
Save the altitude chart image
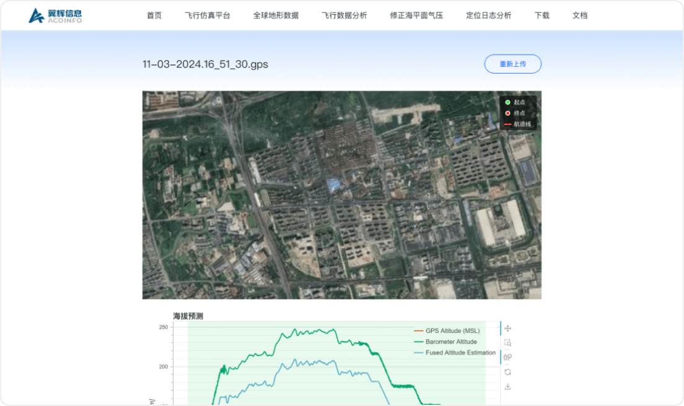[508, 386]
